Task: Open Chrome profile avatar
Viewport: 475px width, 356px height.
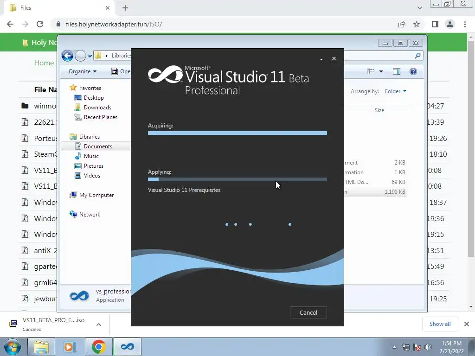Action: pyautogui.click(x=450, y=24)
